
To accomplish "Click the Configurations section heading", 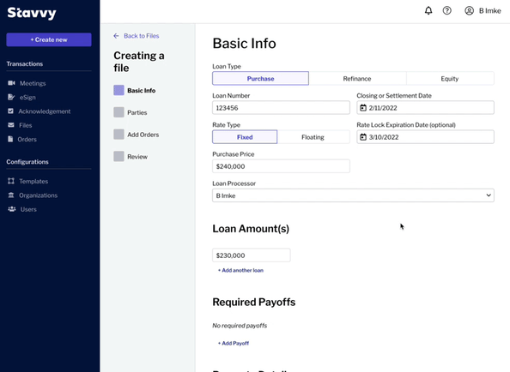I will [x=27, y=162].
